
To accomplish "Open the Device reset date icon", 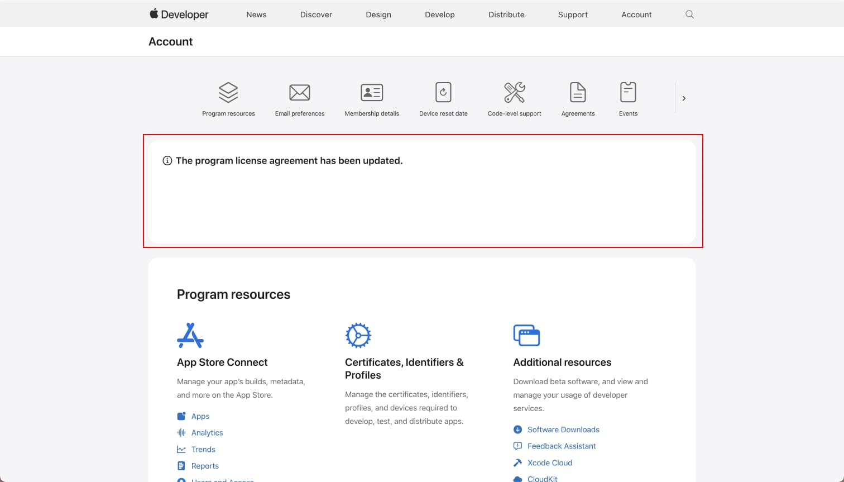I will click(443, 93).
